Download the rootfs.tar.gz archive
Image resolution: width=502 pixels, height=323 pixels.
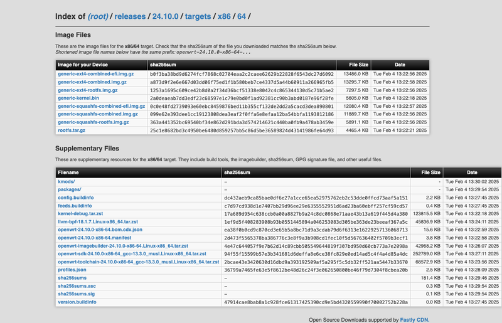pos(72,130)
